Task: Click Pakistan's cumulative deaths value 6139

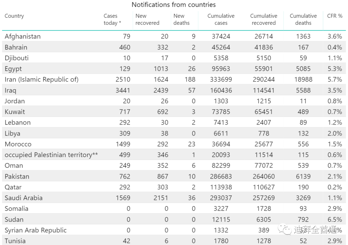Action: tap(303, 176)
